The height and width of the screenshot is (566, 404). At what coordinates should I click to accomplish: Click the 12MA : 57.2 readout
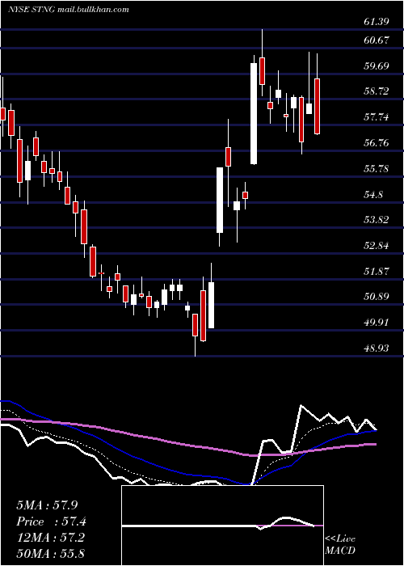coord(50,538)
